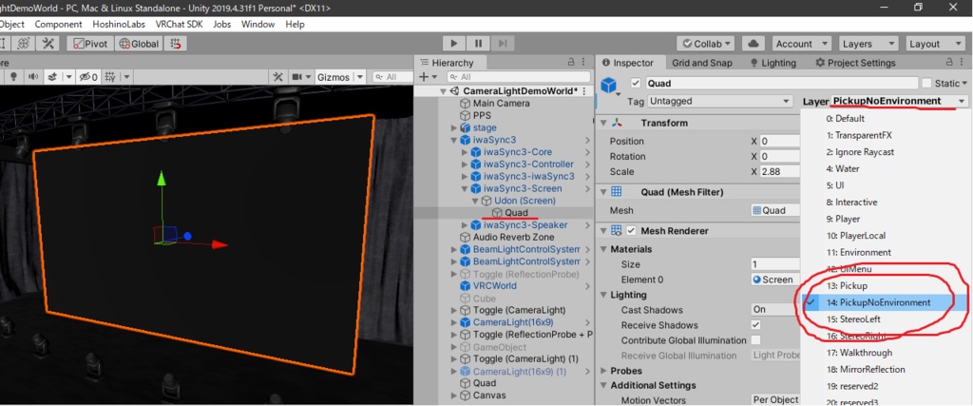Screen dimensions: 973x406
Task: Toggle hidden objects visibility eye icon
Action: click(88, 77)
